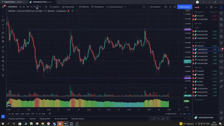Viewport: 224px width, 126px height.
Task: Switch to the 15m timeframe
Action: [28, 7]
